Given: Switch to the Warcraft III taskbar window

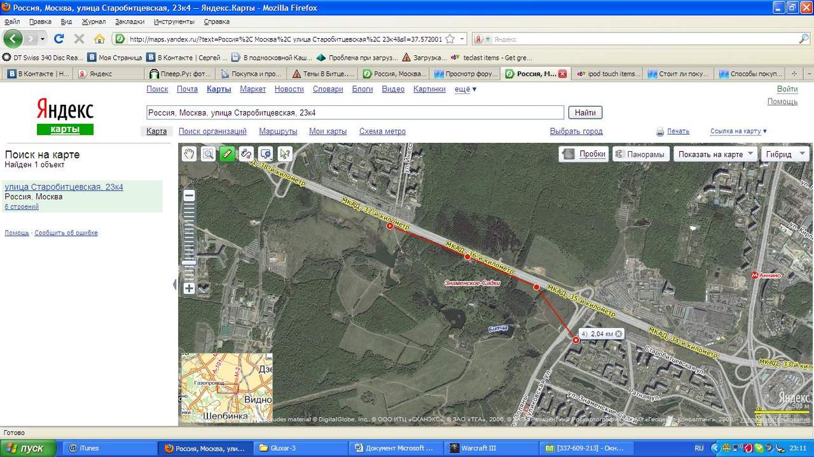Looking at the screenshot, I should [490, 448].
